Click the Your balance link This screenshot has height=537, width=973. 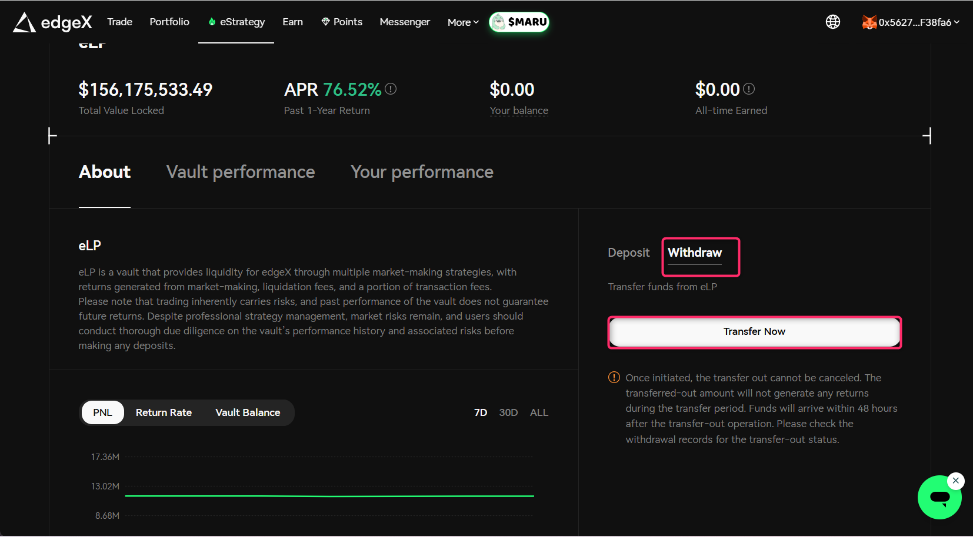519,110
